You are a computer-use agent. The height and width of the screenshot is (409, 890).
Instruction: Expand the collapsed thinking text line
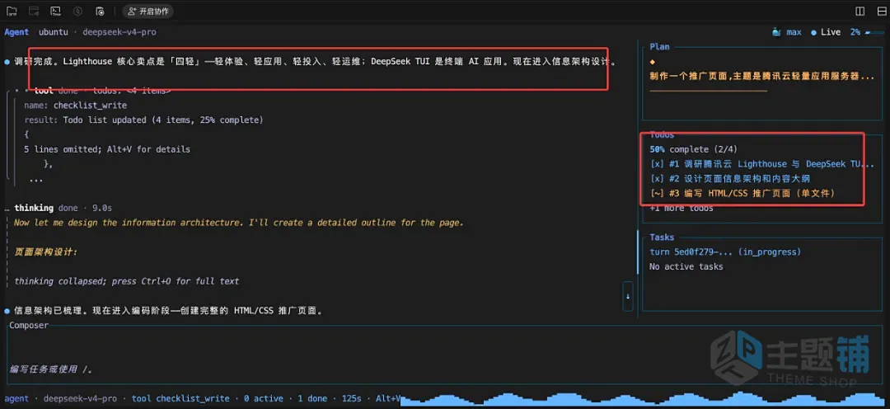coord(127,281)
